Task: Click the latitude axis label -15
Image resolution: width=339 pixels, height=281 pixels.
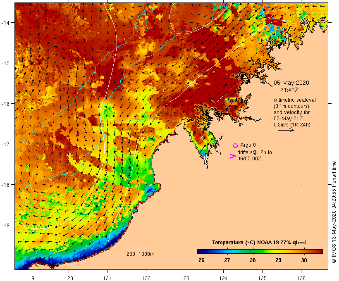Action: 5,63
